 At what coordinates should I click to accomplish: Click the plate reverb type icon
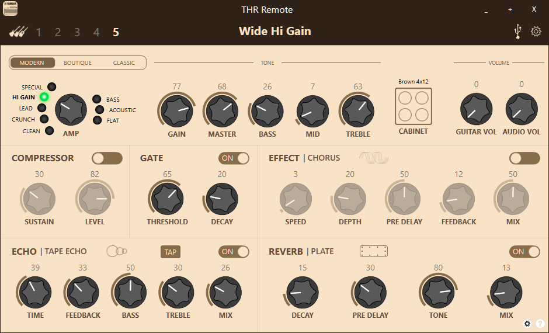374,251
